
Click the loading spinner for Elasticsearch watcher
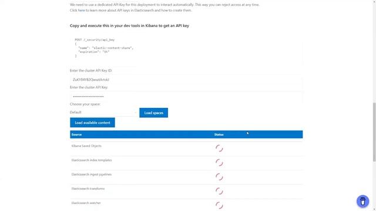tap(219, 205)
